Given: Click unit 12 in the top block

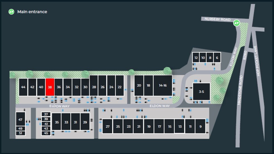Looking at the screenshot, I should 196,58.
